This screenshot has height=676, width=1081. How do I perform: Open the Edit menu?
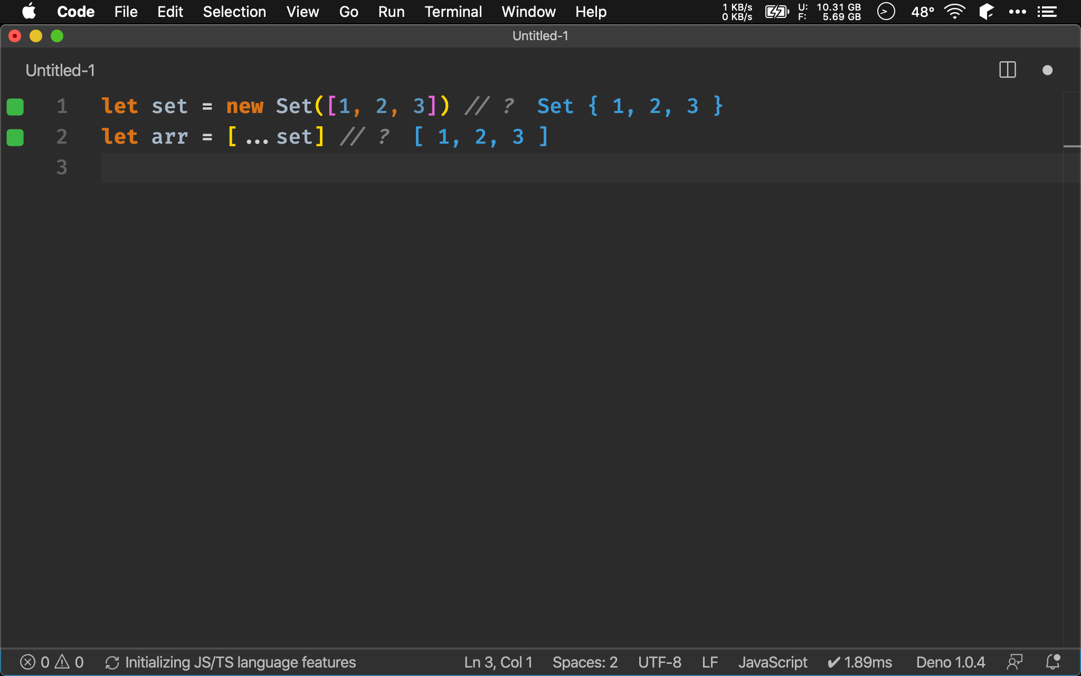pos(170,12)
